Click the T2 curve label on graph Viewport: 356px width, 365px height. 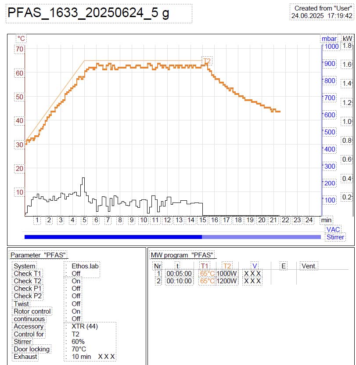click(x=207, y=61)
